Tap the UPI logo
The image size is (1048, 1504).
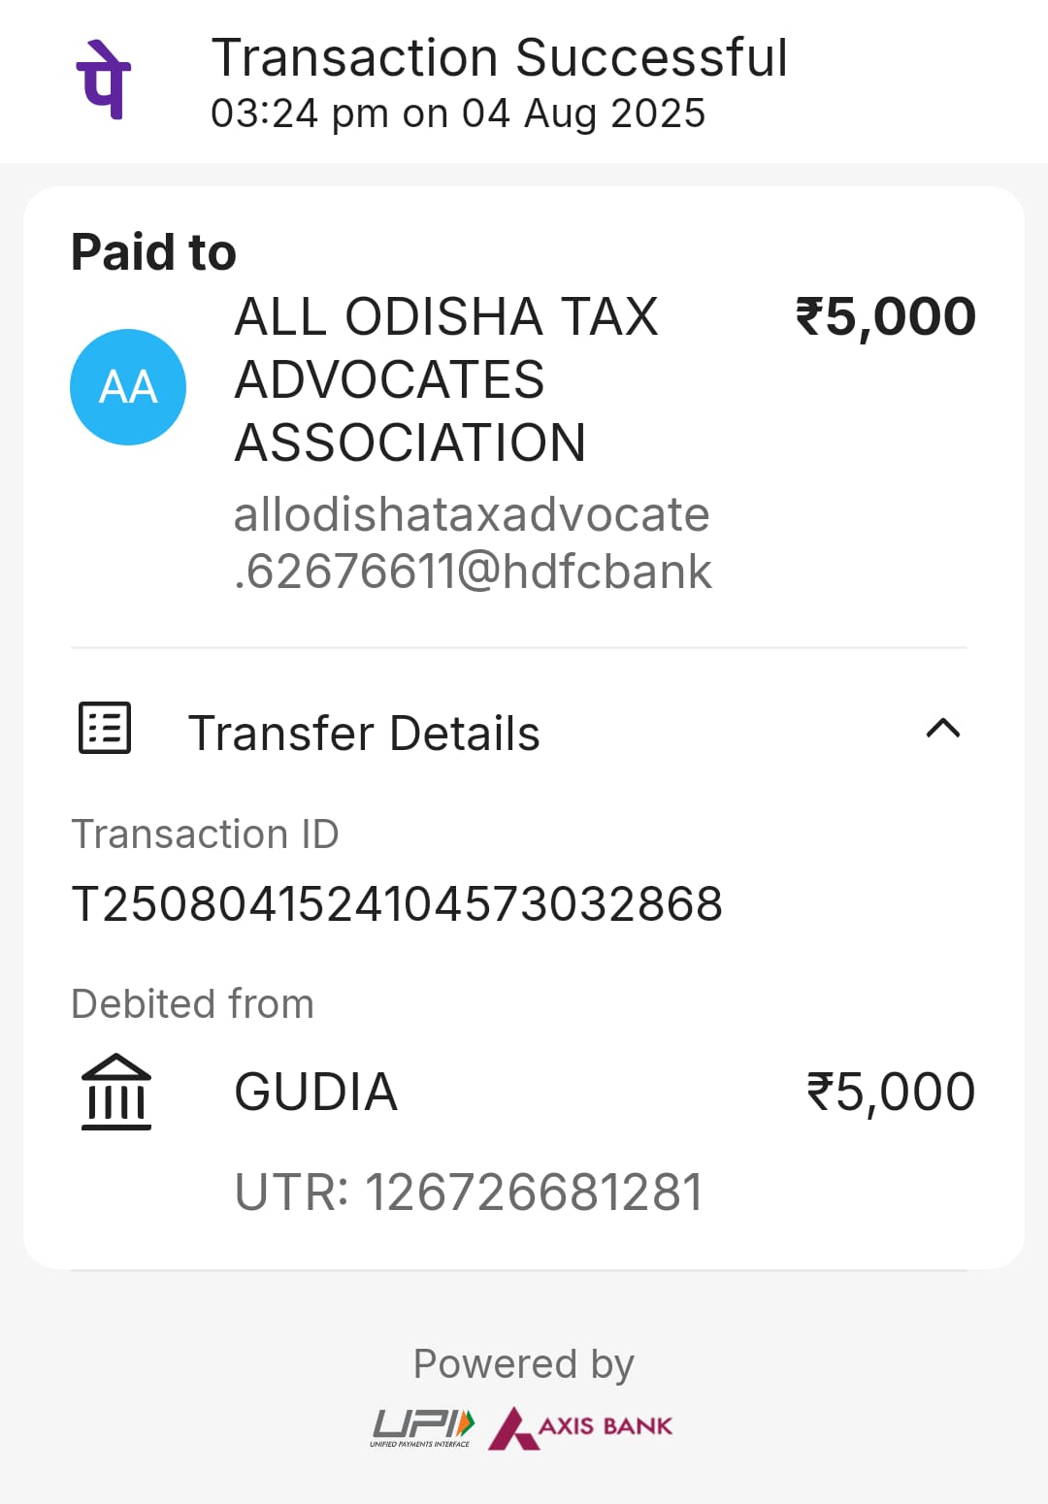(x=423, y=1426)
